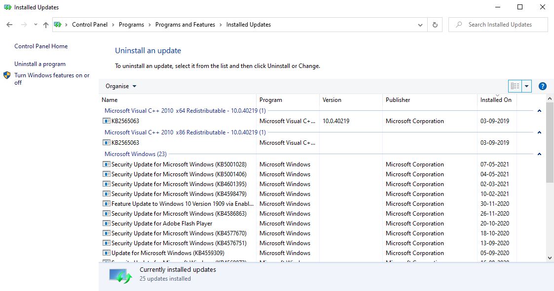554x291 pixels.
Task: Click the KB5001028 update icon
Action: coord(107,164)
